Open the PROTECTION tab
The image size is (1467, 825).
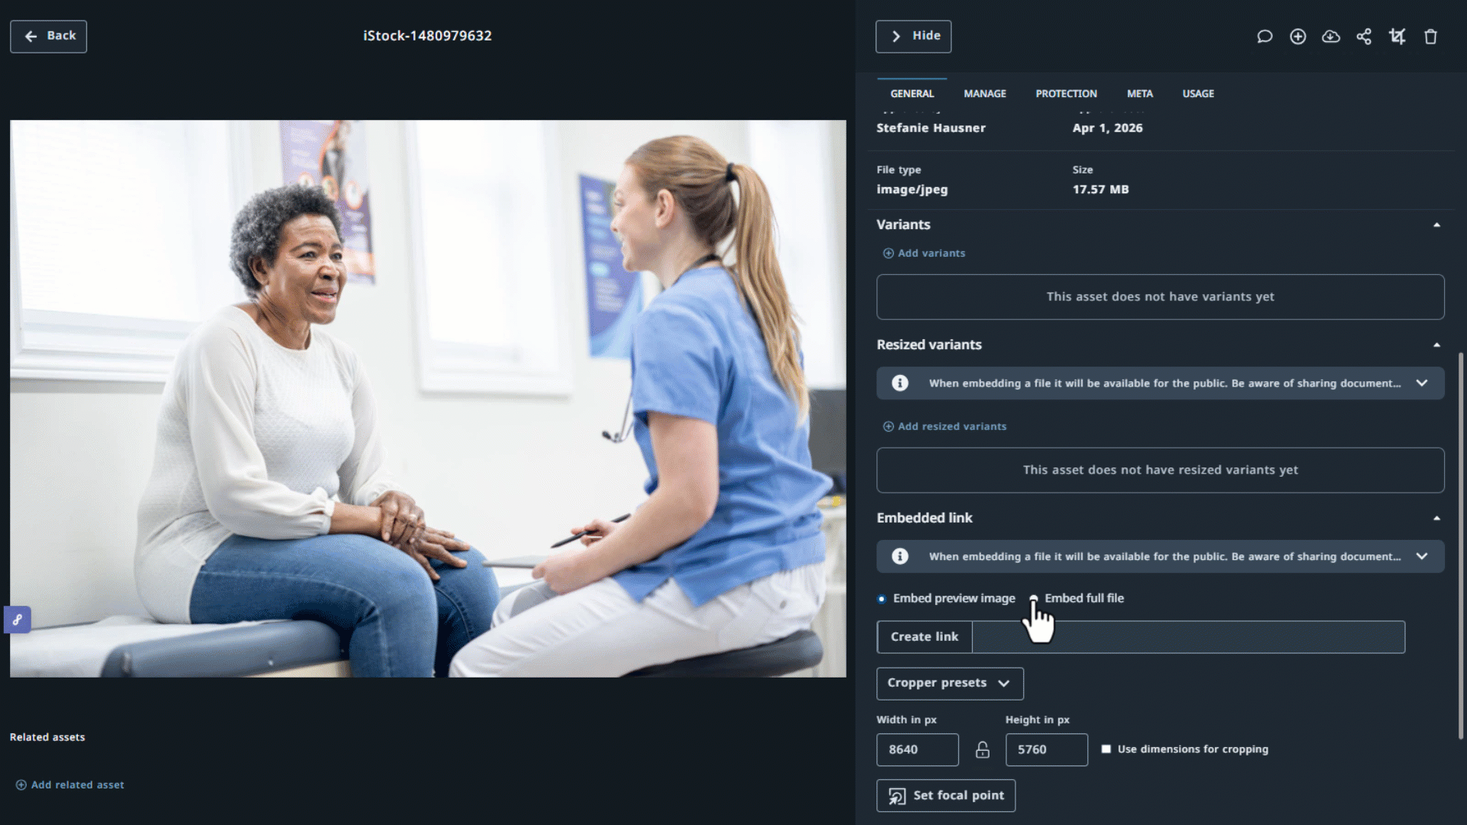pos(1066,93)
